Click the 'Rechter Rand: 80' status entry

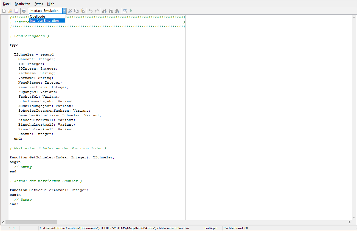tap(236, 228)
